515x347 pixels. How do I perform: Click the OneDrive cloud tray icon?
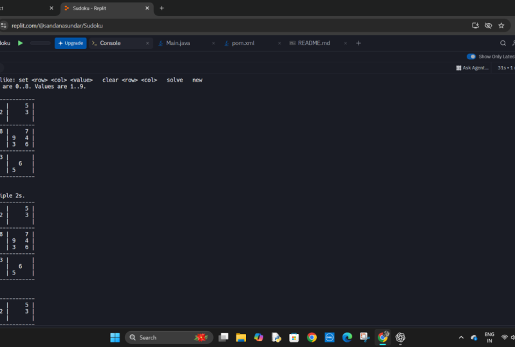pyautogui.click(x=474, y=337)
